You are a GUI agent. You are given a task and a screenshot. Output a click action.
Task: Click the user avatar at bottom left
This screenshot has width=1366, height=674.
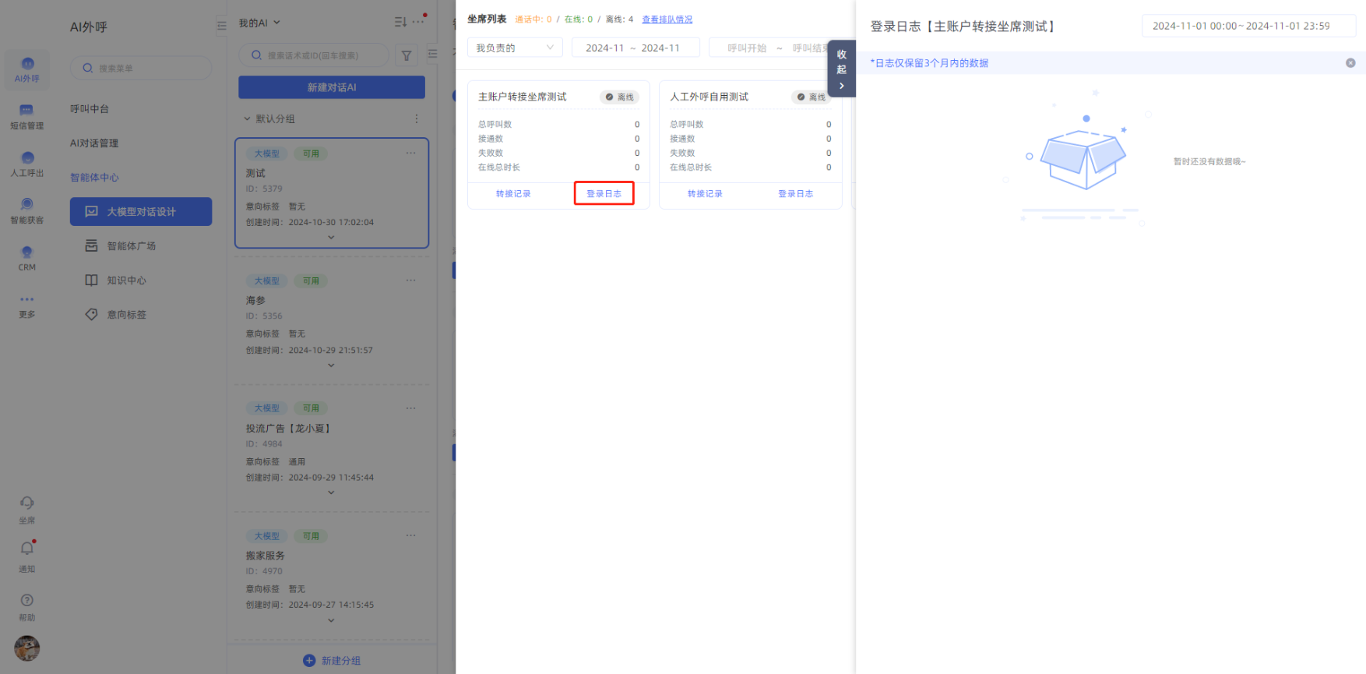26,648
